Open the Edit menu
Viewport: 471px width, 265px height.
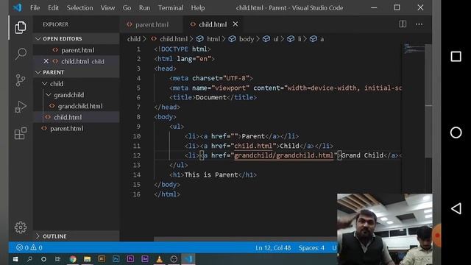pos(53,8)
